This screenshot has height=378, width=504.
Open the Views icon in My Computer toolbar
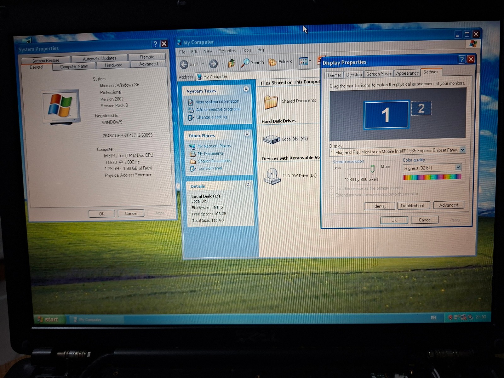(x=303, y=61)
